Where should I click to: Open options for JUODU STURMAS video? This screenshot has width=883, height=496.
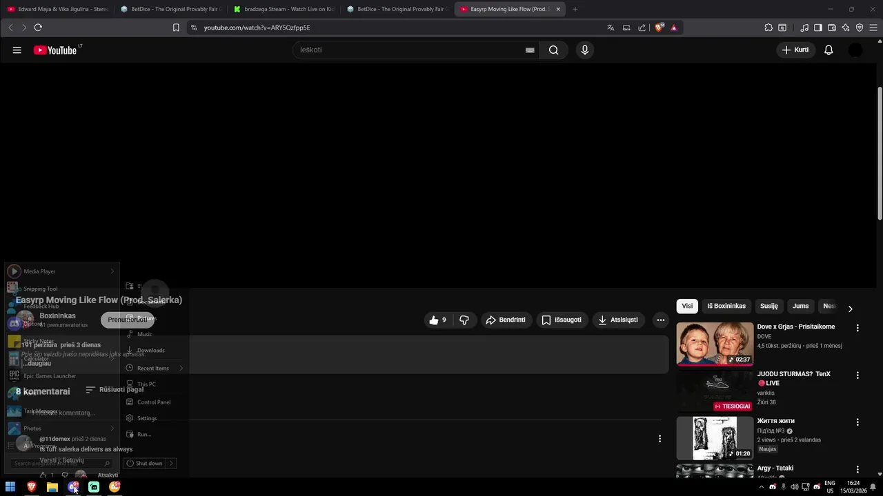point(857,375)
